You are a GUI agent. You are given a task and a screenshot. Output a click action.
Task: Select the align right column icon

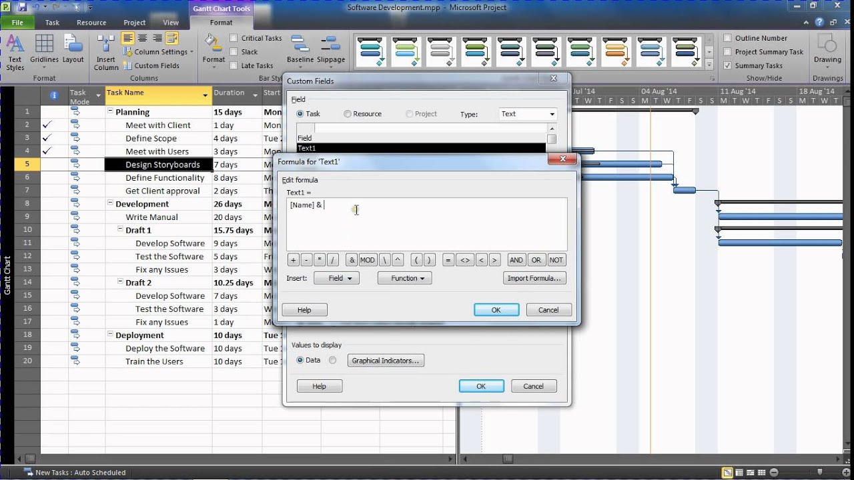(x=157, y=38)
